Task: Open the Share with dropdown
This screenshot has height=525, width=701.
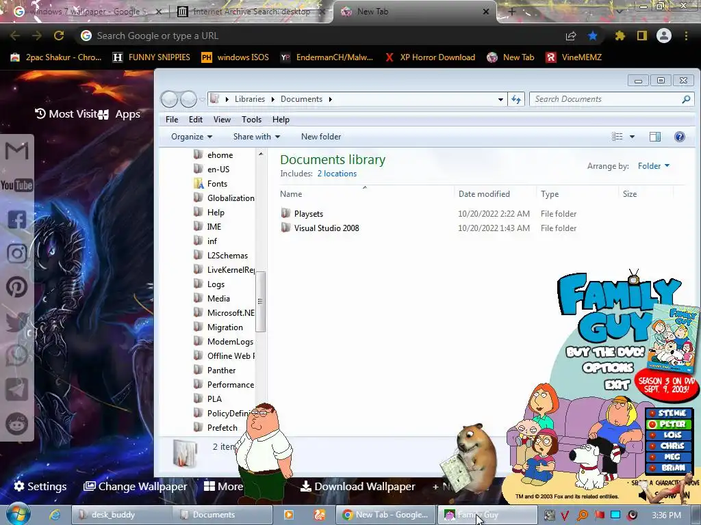Action: point(257,137)
